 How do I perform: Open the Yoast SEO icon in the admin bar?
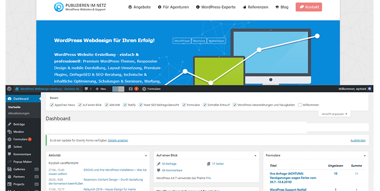131,89
